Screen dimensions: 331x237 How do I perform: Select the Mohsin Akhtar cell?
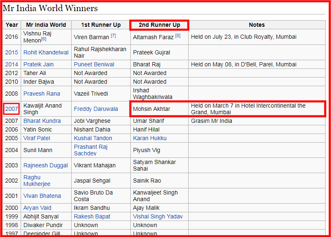pyautogui.click(x=159, y=109)
